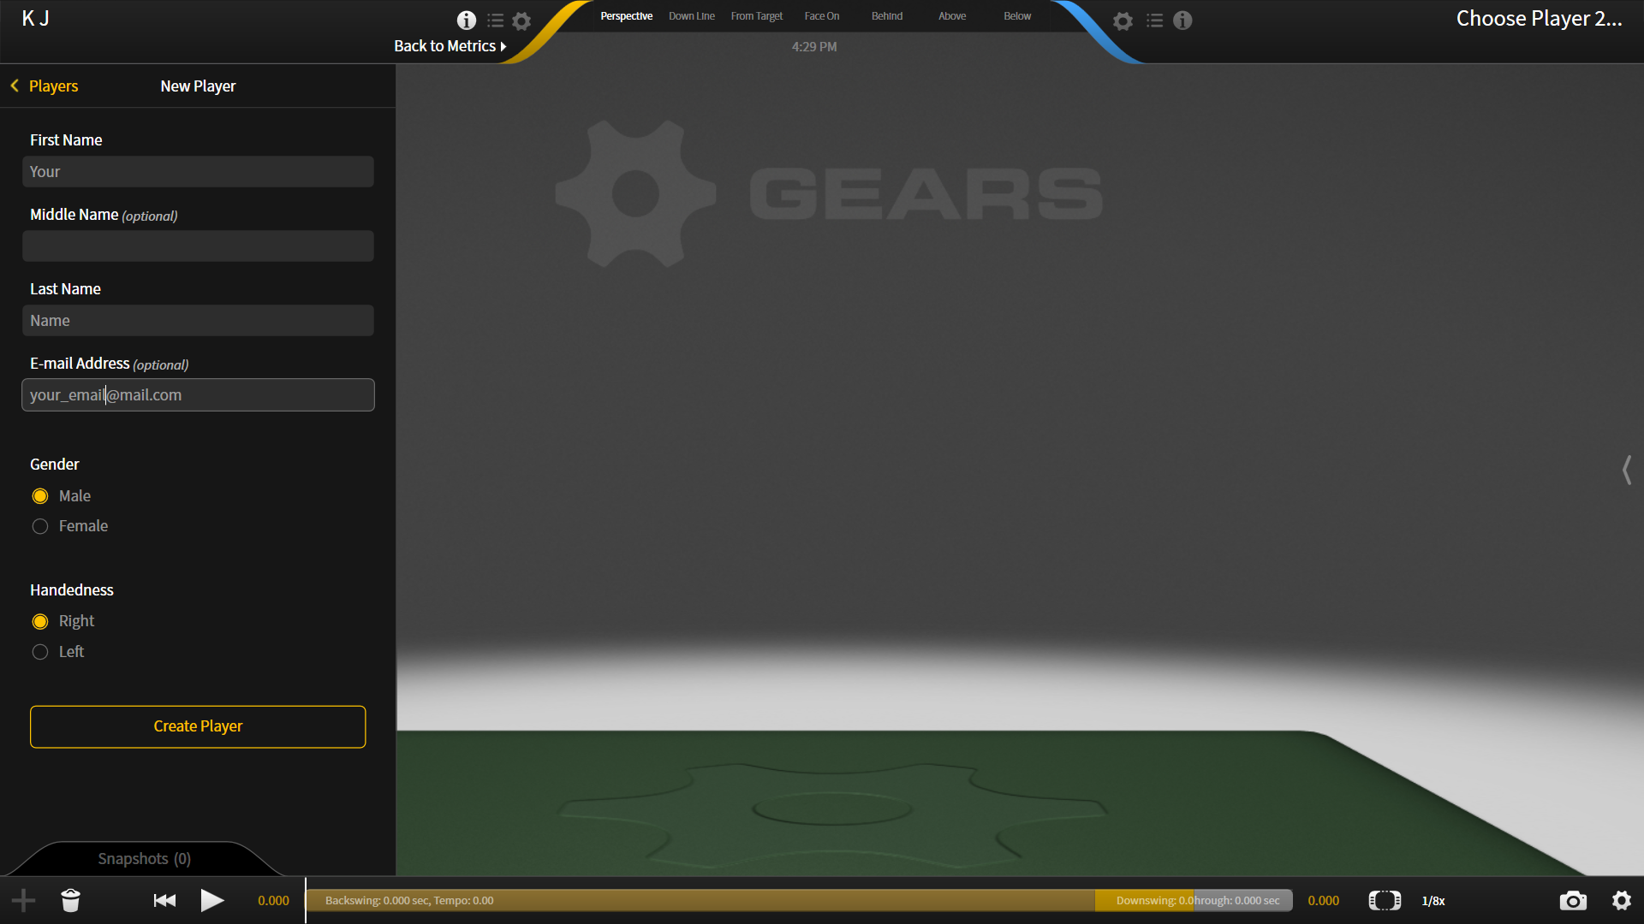
Task: Play the swing animation
Action: 212,900
